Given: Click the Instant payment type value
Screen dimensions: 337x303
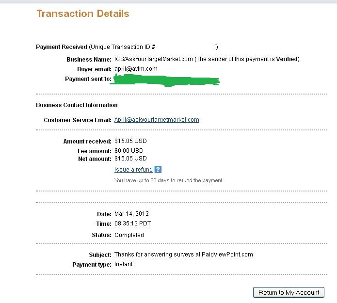Looking at the screenshot, I should click(123, 264).
